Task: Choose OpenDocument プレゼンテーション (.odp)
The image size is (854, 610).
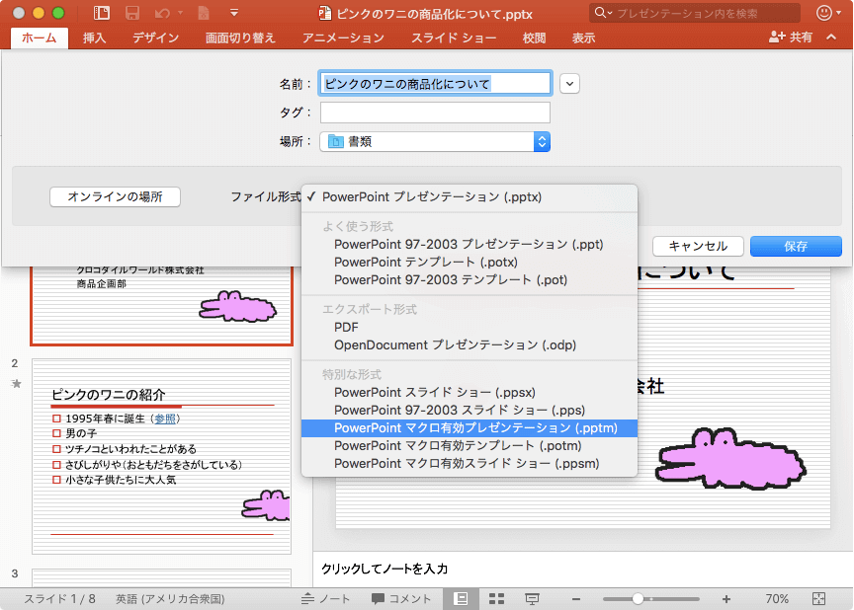Action: 469,345
